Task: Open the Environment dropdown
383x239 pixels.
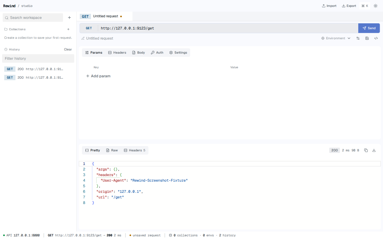Action: (336, 38)
